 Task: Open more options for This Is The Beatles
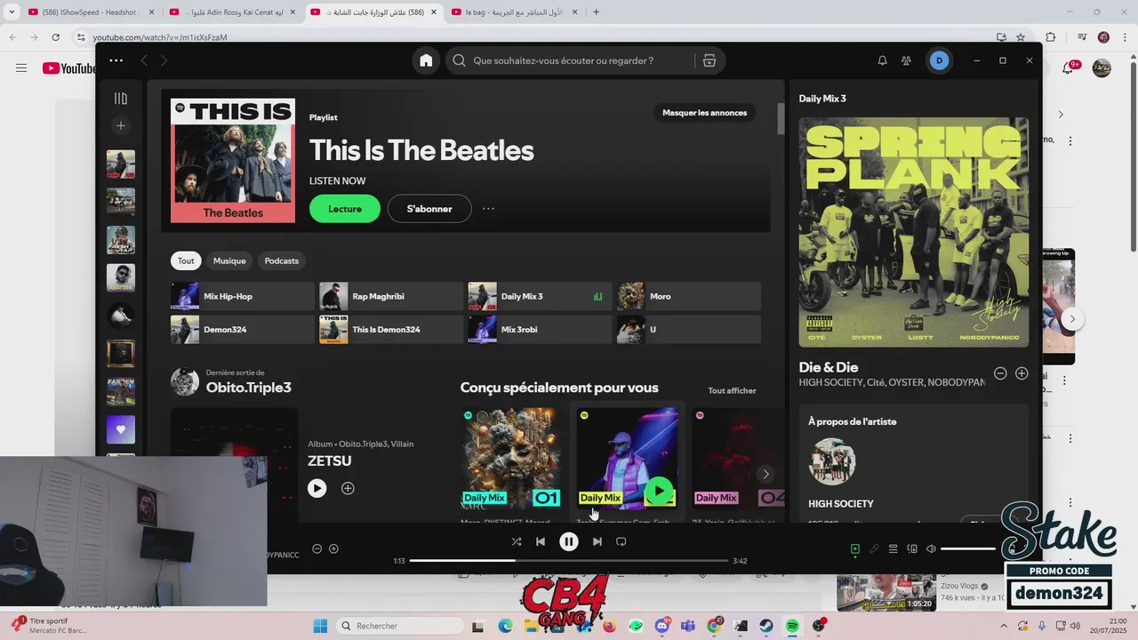(x=488, y=209)
